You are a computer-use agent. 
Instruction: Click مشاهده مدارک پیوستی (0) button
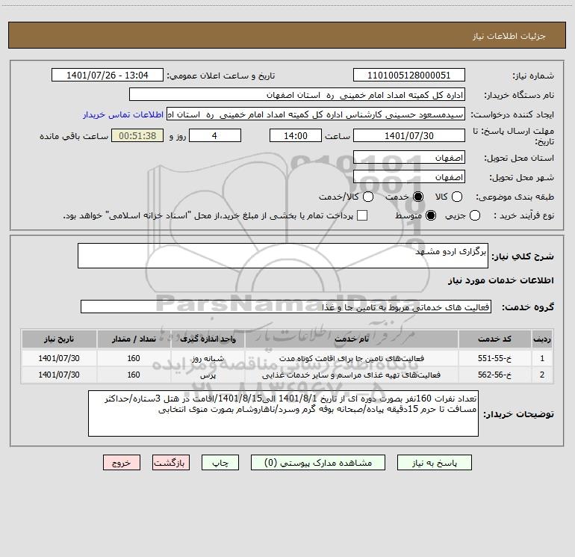[x=318, y=463]
